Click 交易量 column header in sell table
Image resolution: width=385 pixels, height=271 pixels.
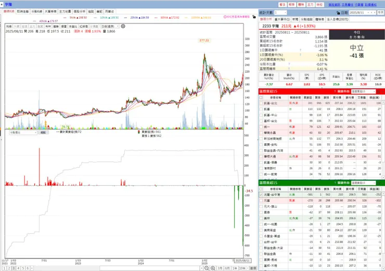[x=362, y=189]
